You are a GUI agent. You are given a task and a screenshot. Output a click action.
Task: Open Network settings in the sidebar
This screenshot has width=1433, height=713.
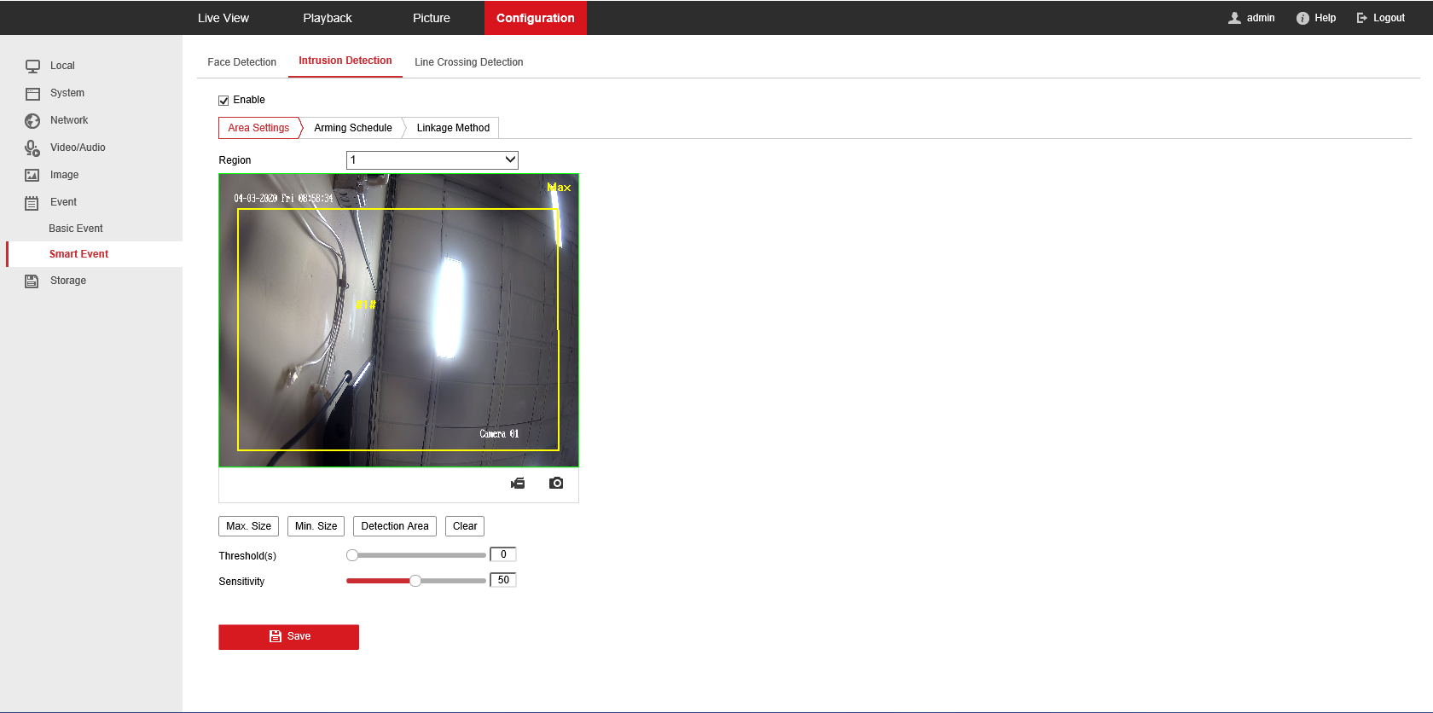pyautogui.click(x=69, y=120)
